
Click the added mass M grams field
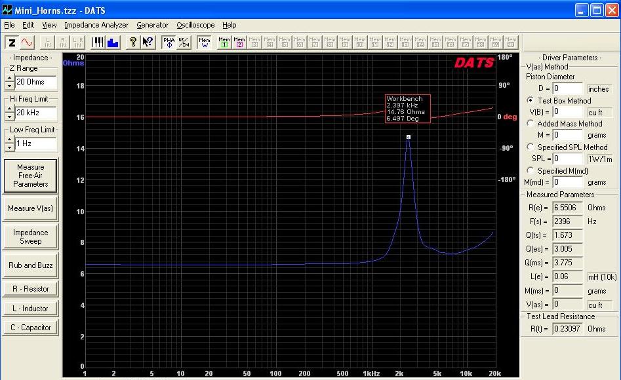pyautogui.click(x=568, y=135)
